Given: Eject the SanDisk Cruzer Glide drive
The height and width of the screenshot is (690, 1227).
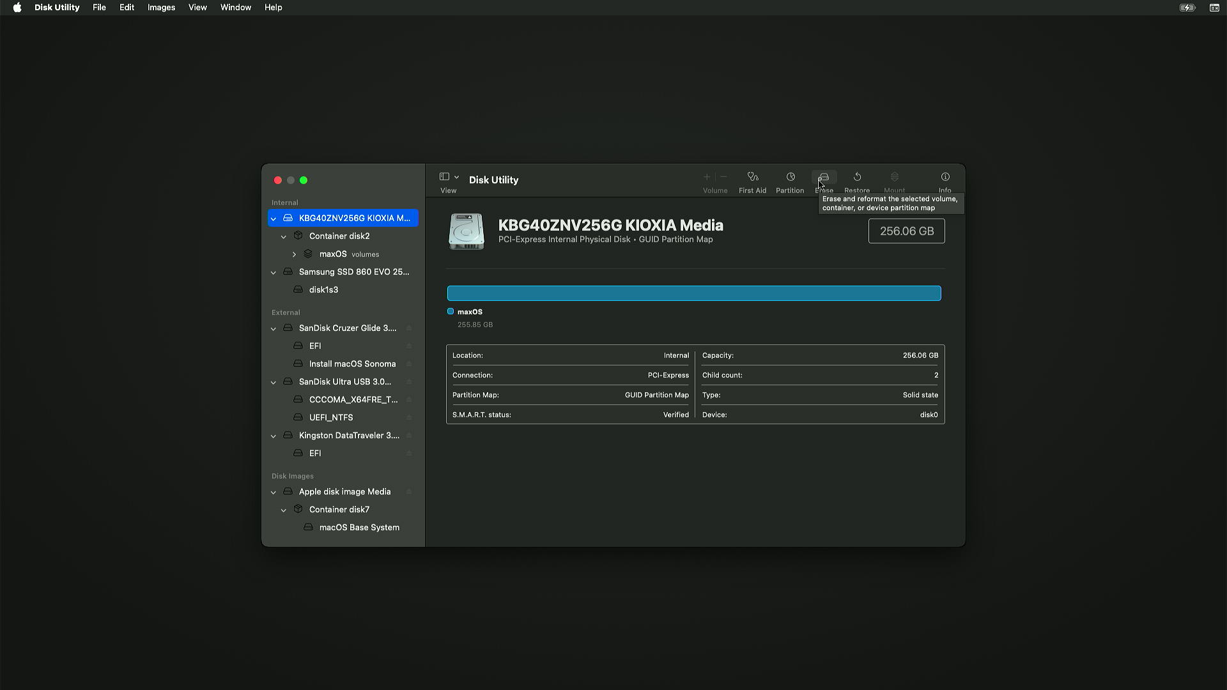Looking at the screenshot, I should tap(409, 328).
